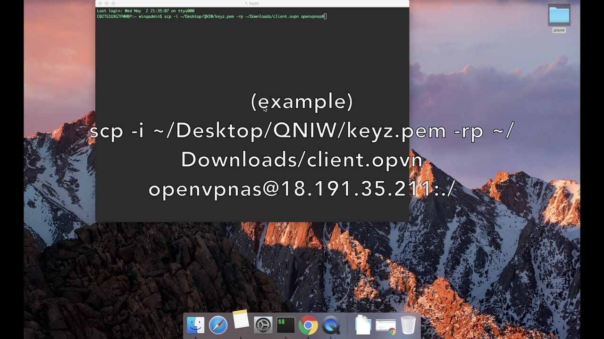The height and width of the screenshot is (339, 604).
Task: Open the Notes app in dock
Action: click(241, 319)
